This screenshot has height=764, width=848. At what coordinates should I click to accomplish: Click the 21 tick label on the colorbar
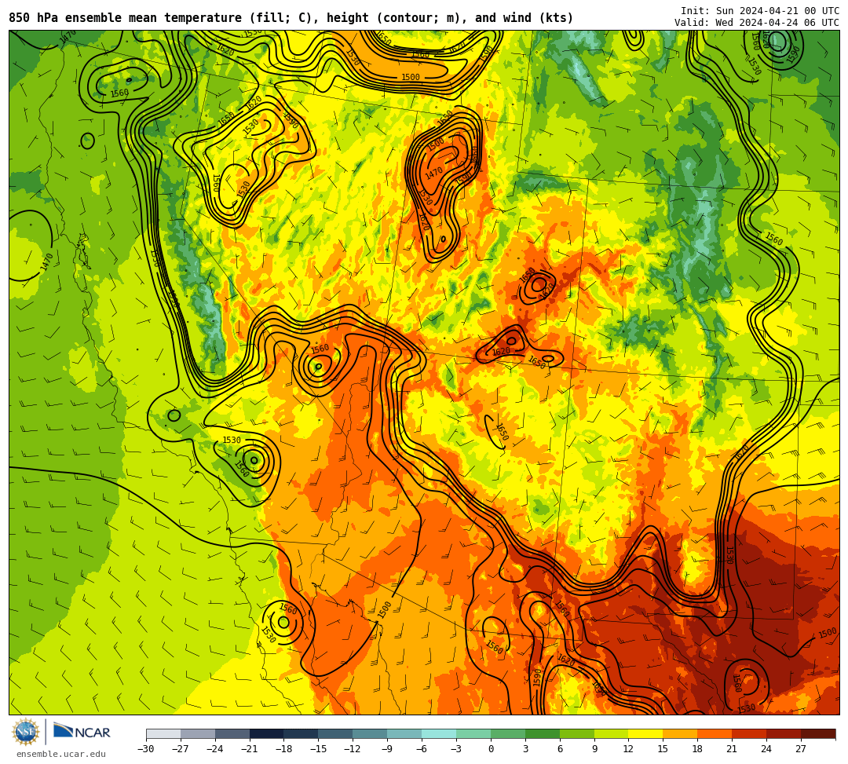(733, 749)
